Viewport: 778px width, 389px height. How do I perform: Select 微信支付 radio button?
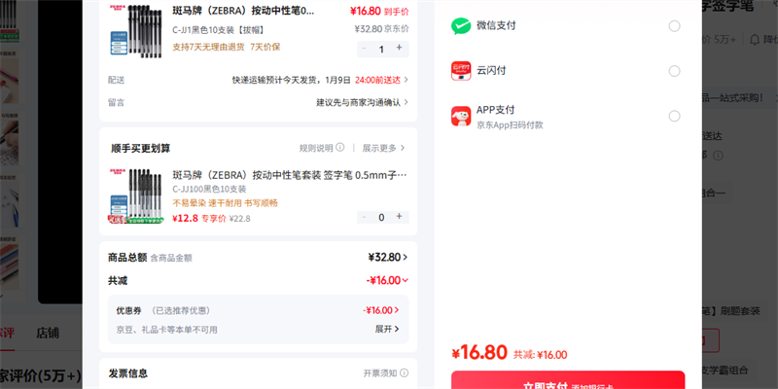click(674, 26)
